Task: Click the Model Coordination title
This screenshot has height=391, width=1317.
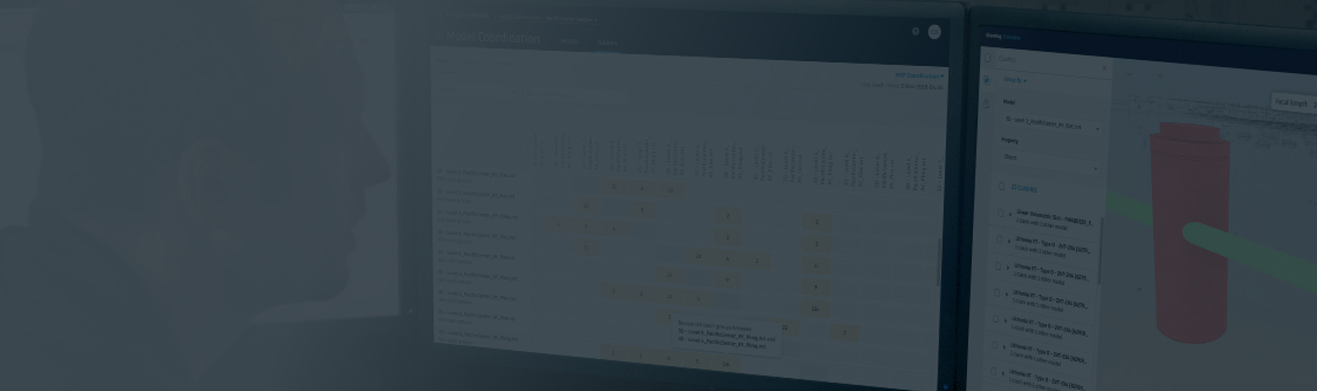Action: (x=493, y=38)
